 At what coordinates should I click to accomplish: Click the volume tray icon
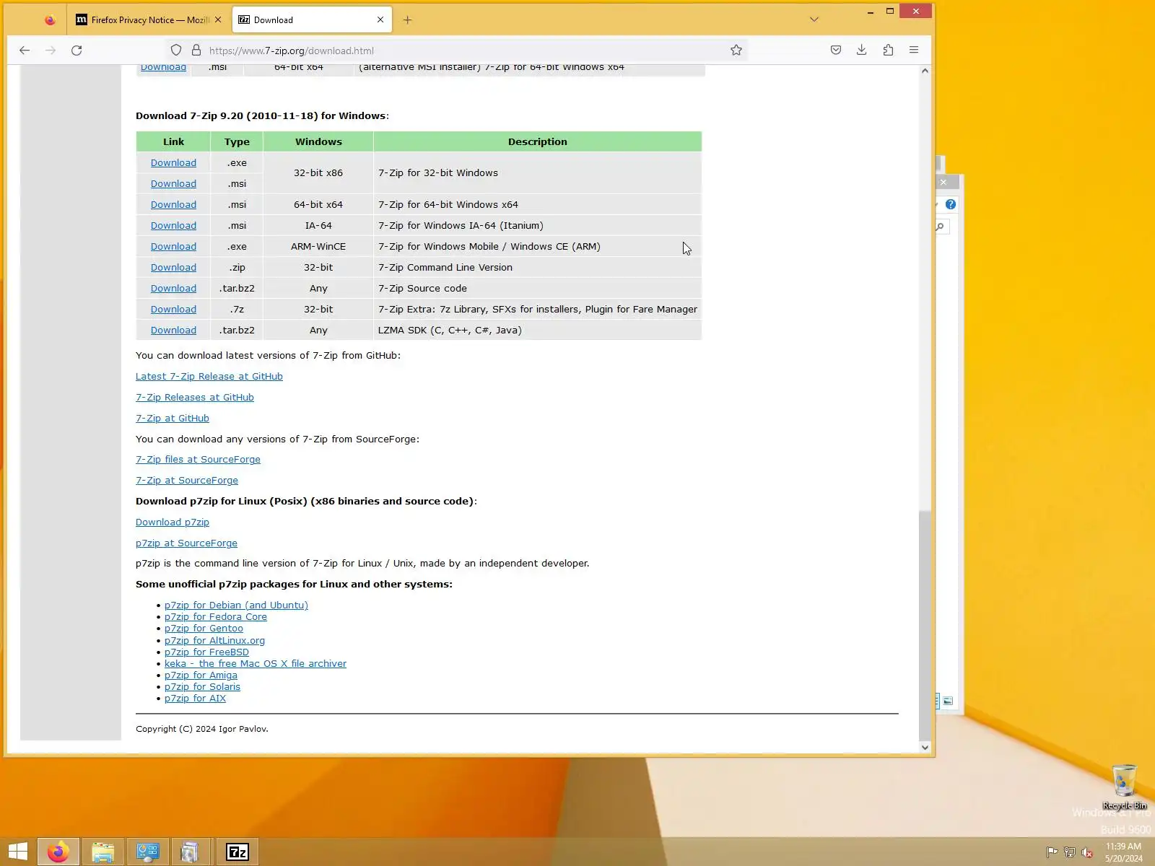tap(1087, 852)
